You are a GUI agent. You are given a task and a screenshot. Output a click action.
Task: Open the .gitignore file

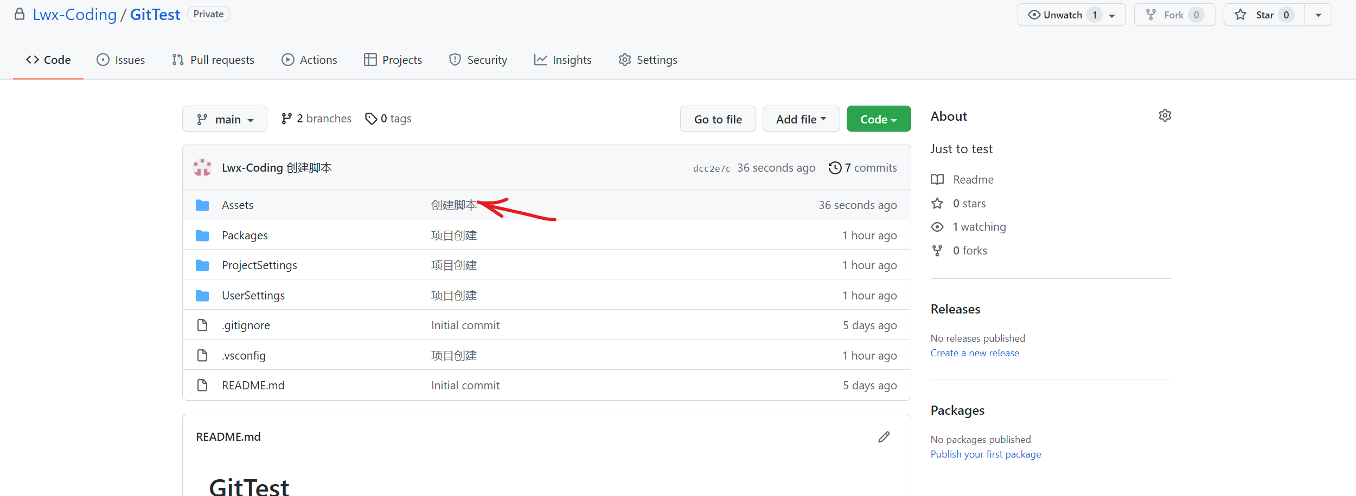[x=246, y=325]
